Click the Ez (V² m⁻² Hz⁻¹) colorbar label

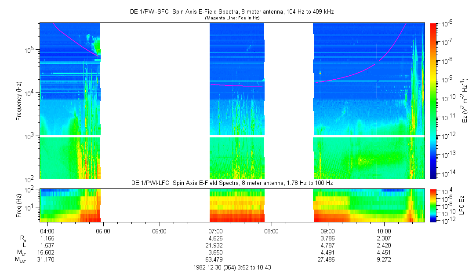tap(464, 101)
